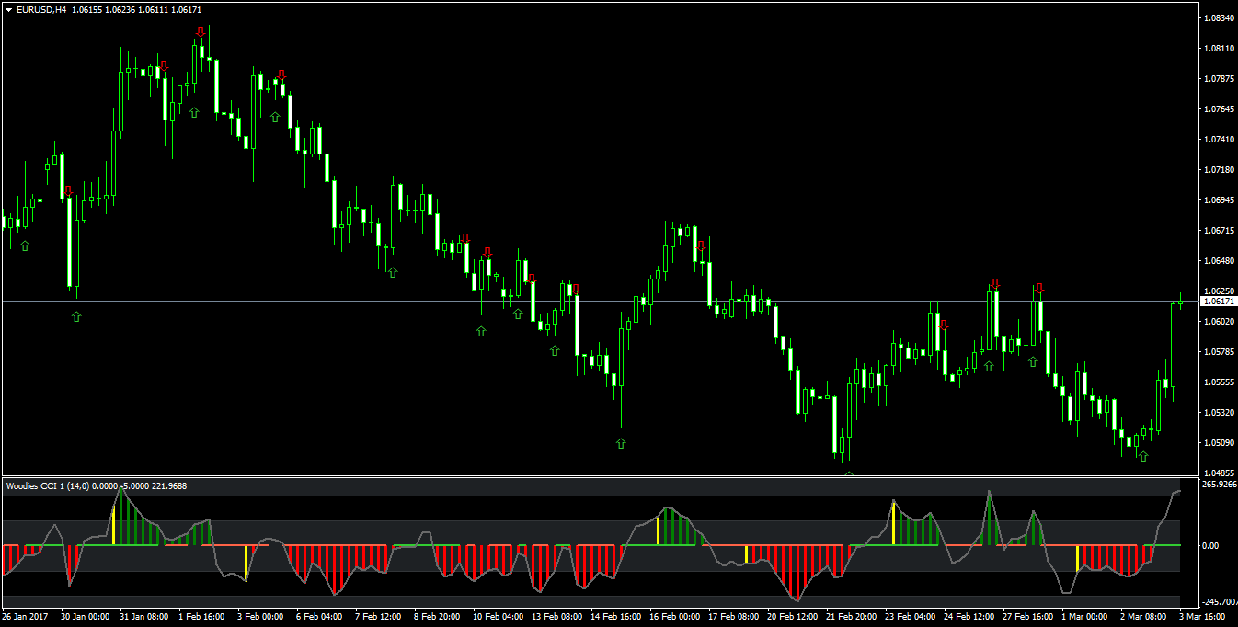Click the 27 Feb 16:00 time label
This screenshot has height=627, width=1238.
[x=1027, y=617]
